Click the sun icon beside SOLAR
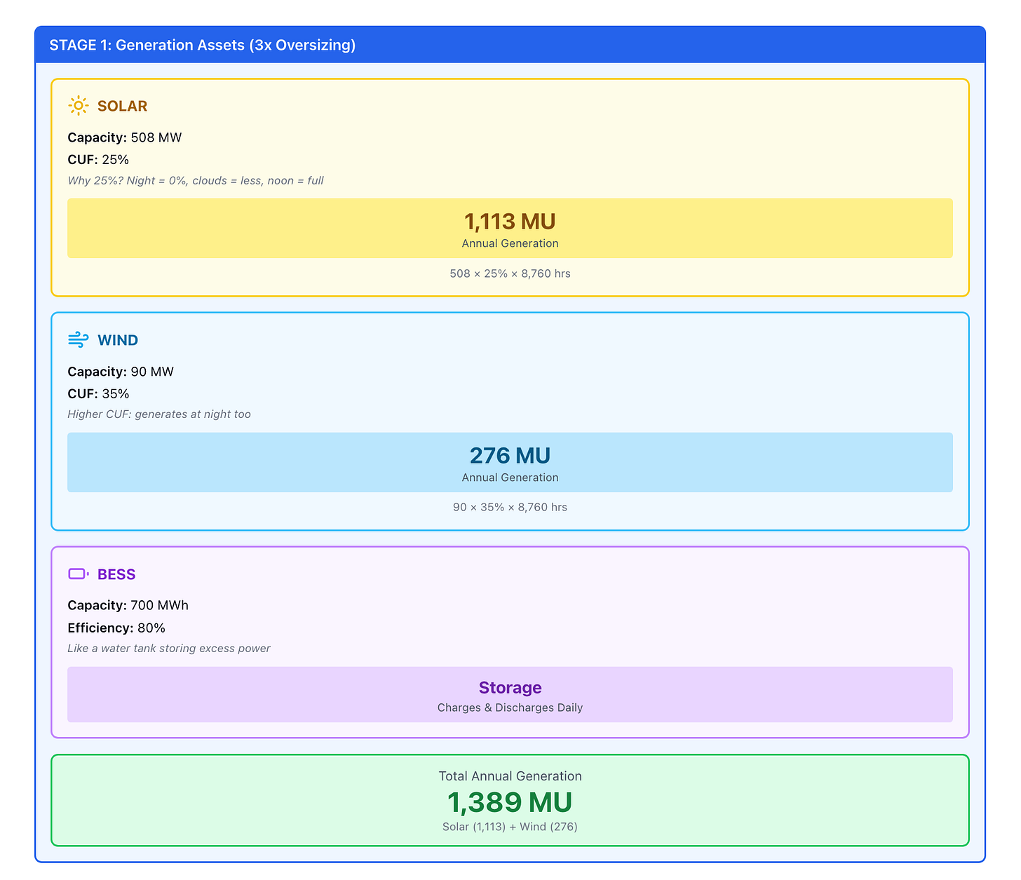Viewport: 1021px width, 880px height. click(x=78, y=106)
